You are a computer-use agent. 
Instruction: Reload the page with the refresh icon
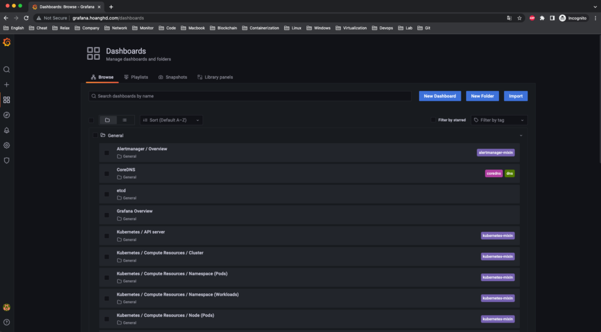click(26, 18)
